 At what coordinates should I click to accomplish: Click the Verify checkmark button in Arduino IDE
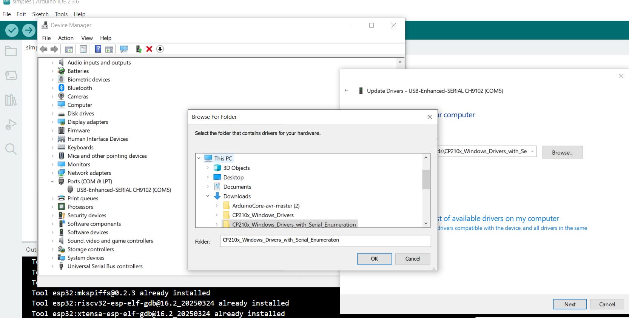tap(12, 30)
